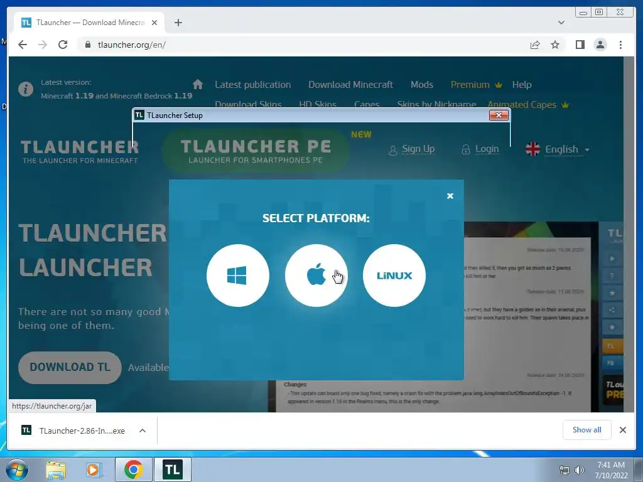Screen dimensions: 643x482
Task: Open a new tab with plus button
Action: point(178,23)
